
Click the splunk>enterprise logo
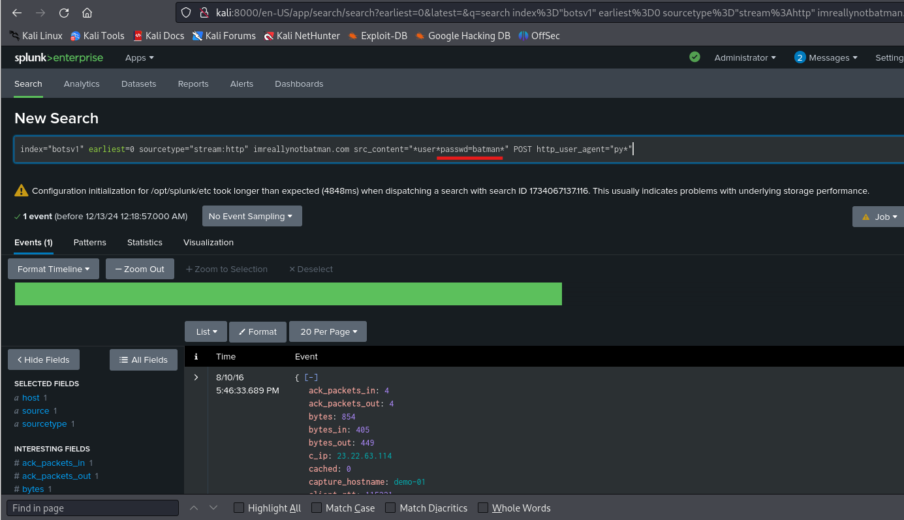pyautogui.click(x=59, y=57)
